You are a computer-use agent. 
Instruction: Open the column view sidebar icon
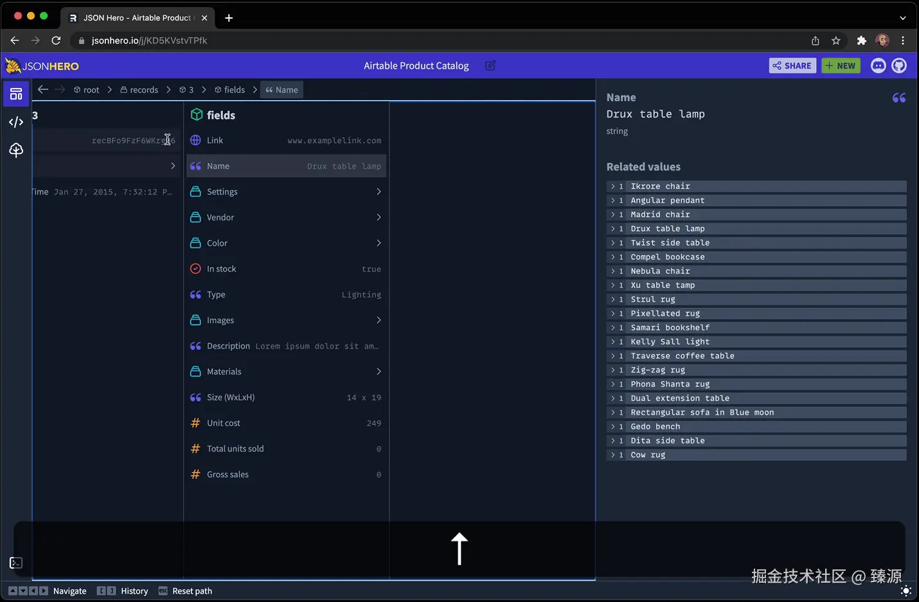pyautogui.click(x=16, y=94)
